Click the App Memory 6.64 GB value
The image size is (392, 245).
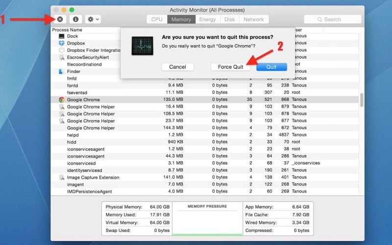click(301, 207)
